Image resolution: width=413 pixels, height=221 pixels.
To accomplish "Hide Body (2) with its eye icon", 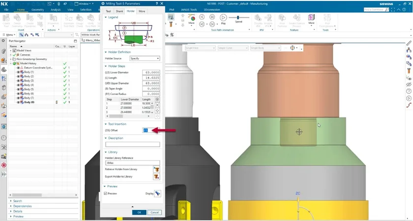I will (18, 76).
